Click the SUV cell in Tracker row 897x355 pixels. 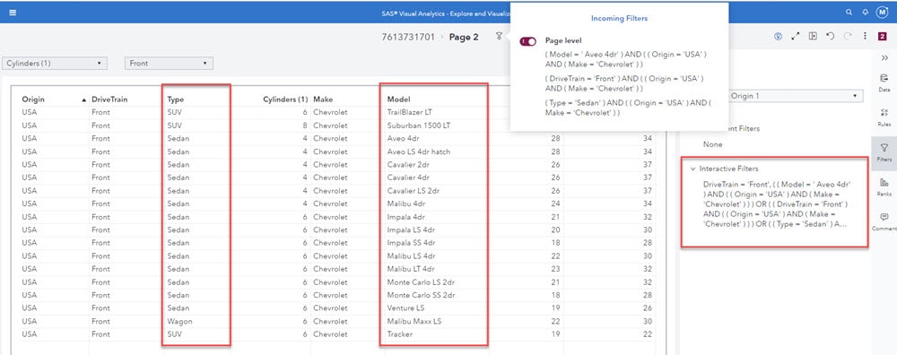pyautogui.click(x=175, y=333)
